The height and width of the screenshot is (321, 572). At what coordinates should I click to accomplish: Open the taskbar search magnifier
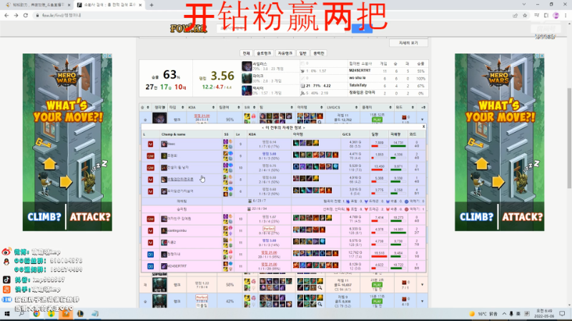pyautogui.click(x=21, y=314)
